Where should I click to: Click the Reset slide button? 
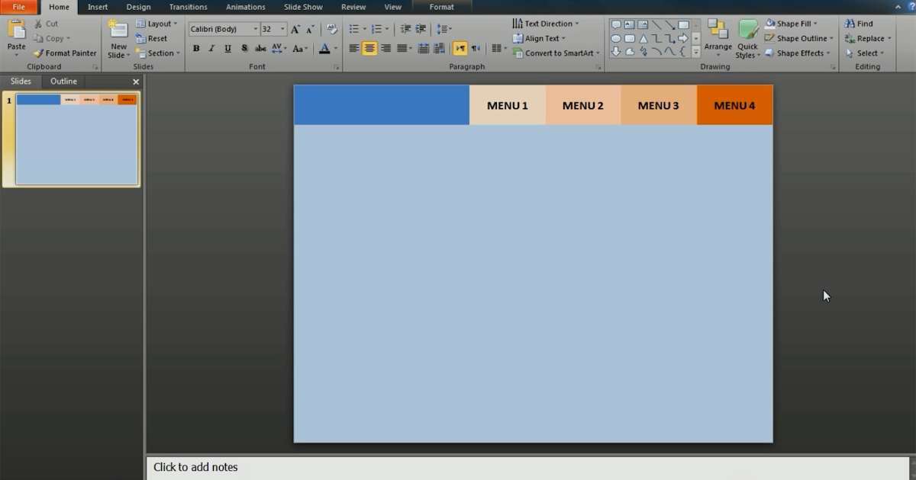pyautogui.click(x=152, y=38)
